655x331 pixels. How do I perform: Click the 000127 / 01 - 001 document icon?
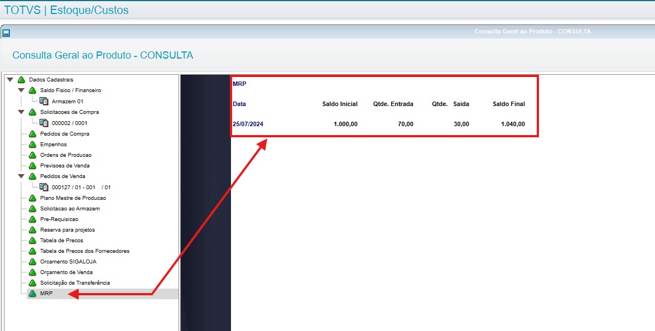pyautogui.click(x=44, y=187)
